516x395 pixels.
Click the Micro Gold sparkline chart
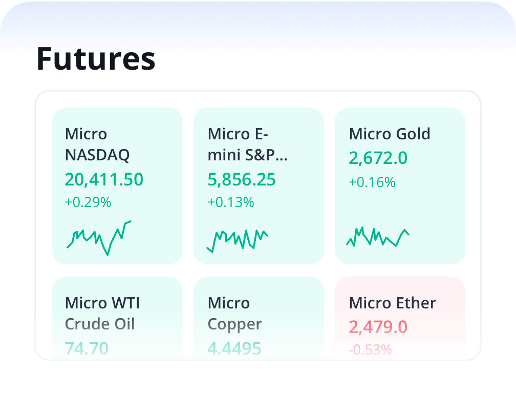point(378,237)
